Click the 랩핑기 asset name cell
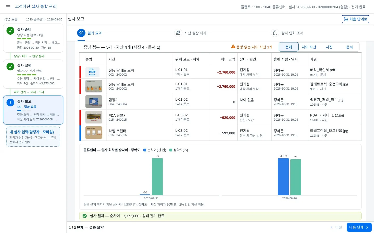Viewport: 374px width, 233px height. point(140,102)
